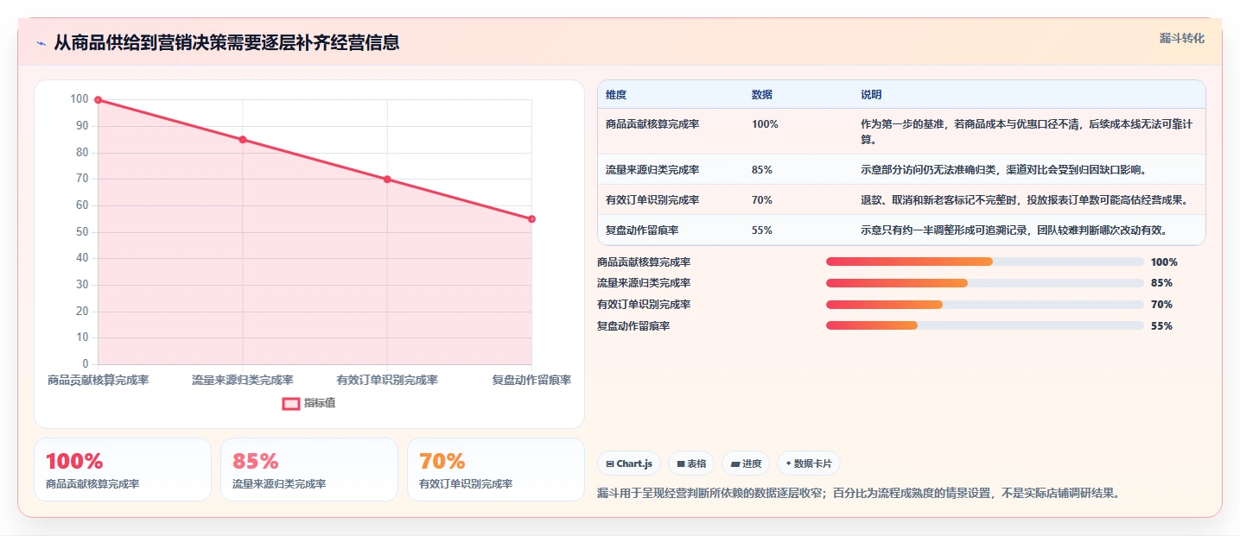
Task: Click the 100 tick on the y-axis
Action: (79, 100)
